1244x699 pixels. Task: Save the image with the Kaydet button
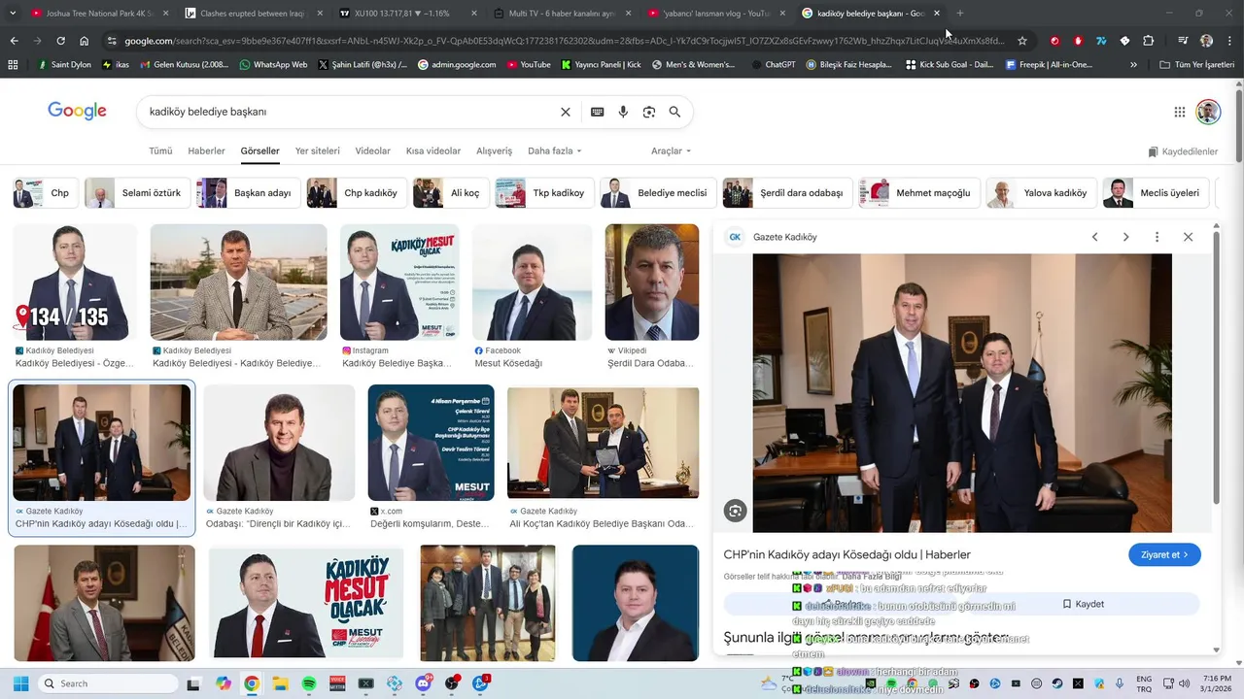pos(1083,604)
